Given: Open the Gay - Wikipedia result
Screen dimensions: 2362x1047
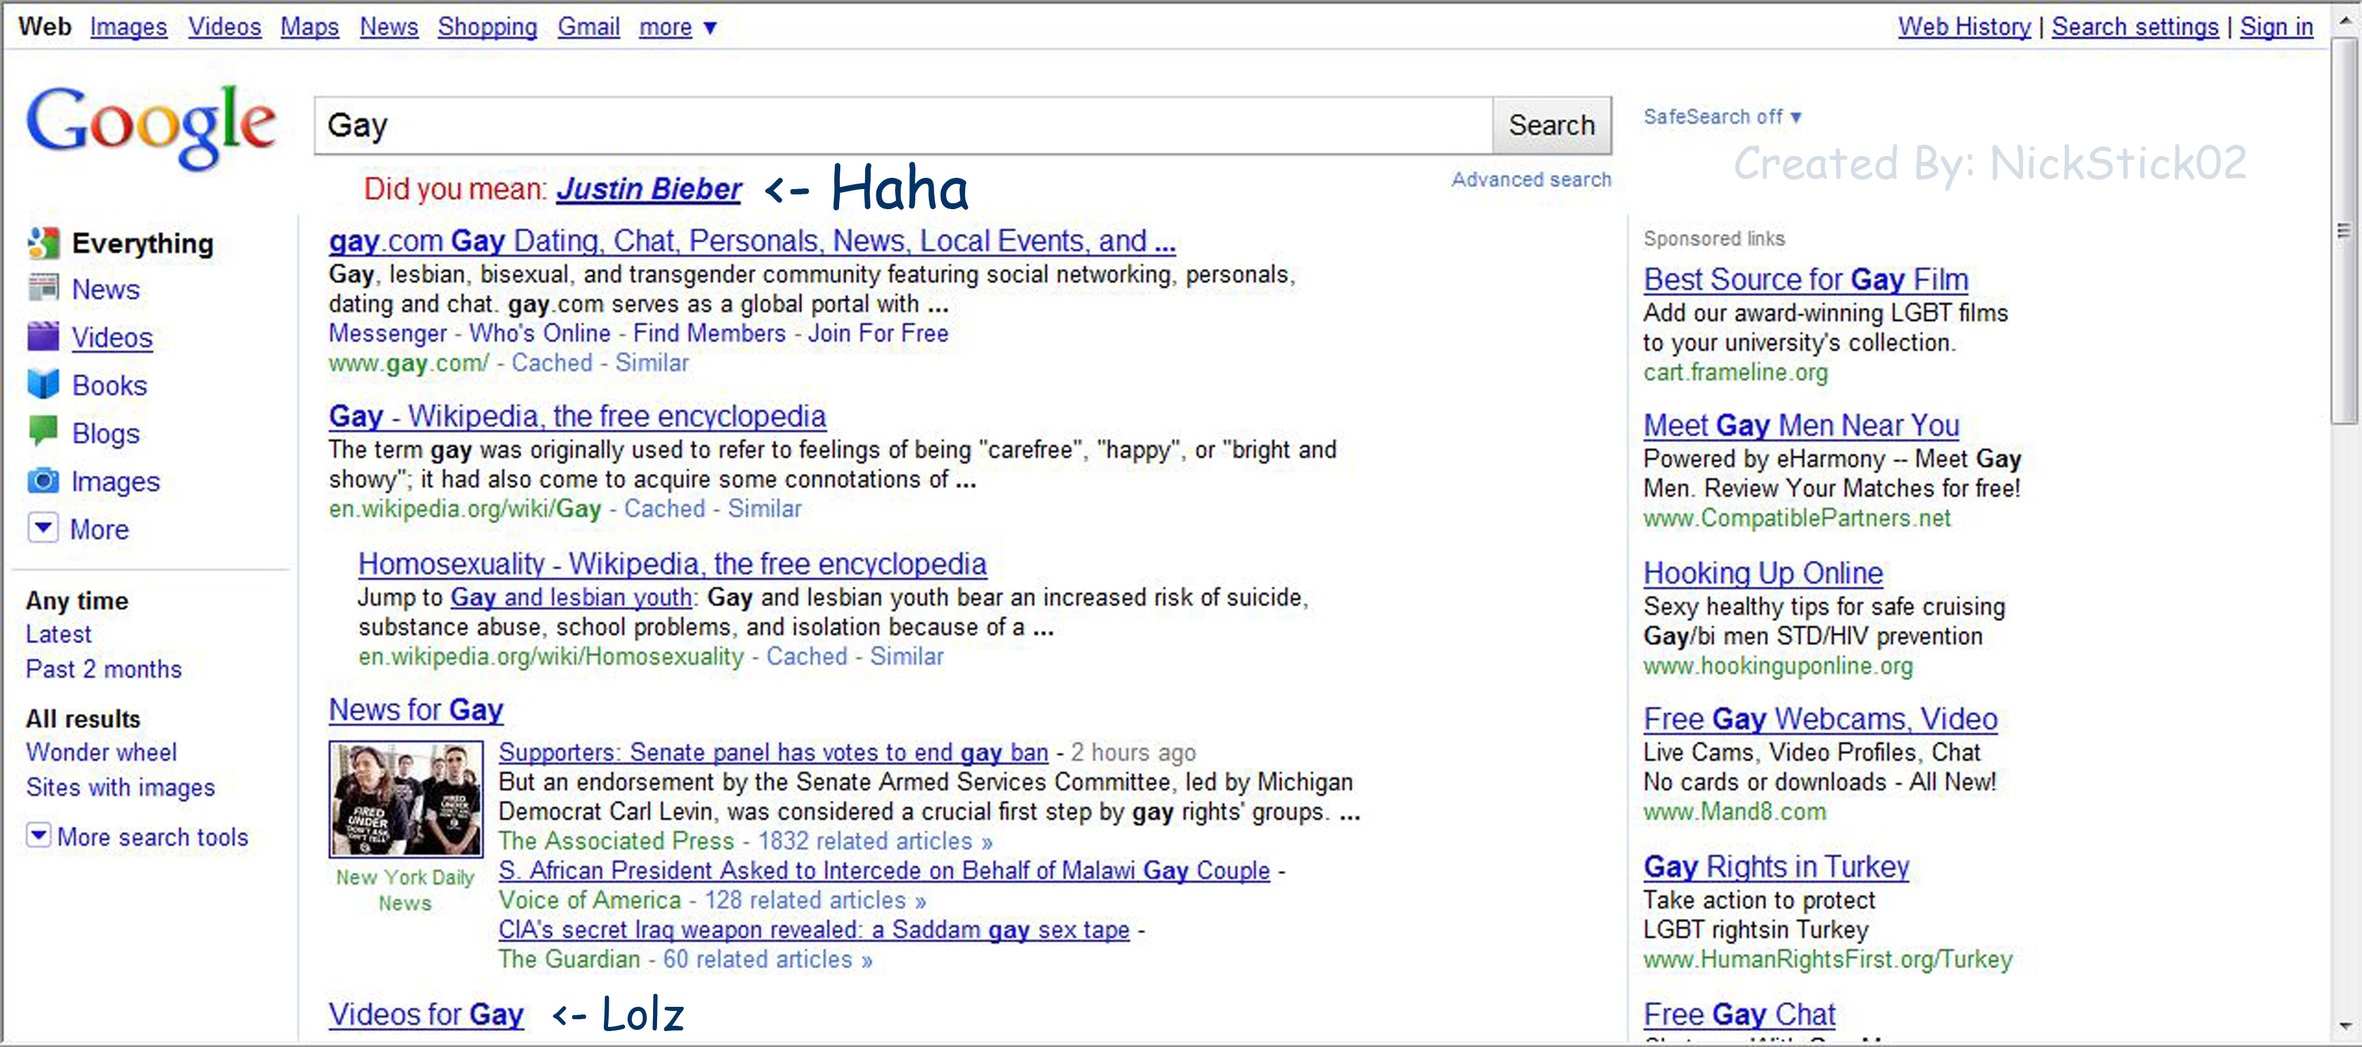Looking at the screenshot, I should pyautogui.click(x=578, y=416).
